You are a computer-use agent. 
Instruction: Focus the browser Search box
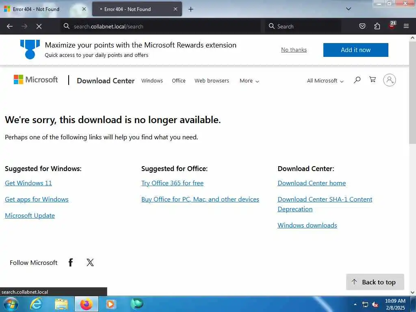point(303,26)
